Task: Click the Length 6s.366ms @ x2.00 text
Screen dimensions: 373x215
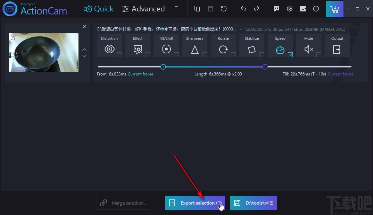Action: coord(218,74)
